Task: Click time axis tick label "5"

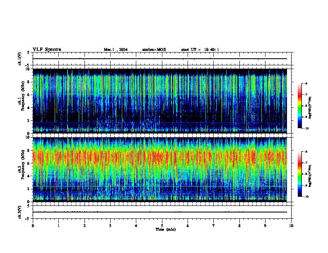Action: pos(162,226)
